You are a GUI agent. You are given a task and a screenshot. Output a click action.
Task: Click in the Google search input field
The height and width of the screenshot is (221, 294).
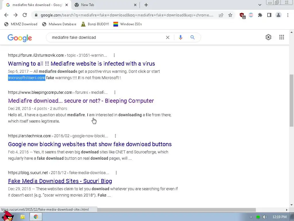click(x=107, y=37)
